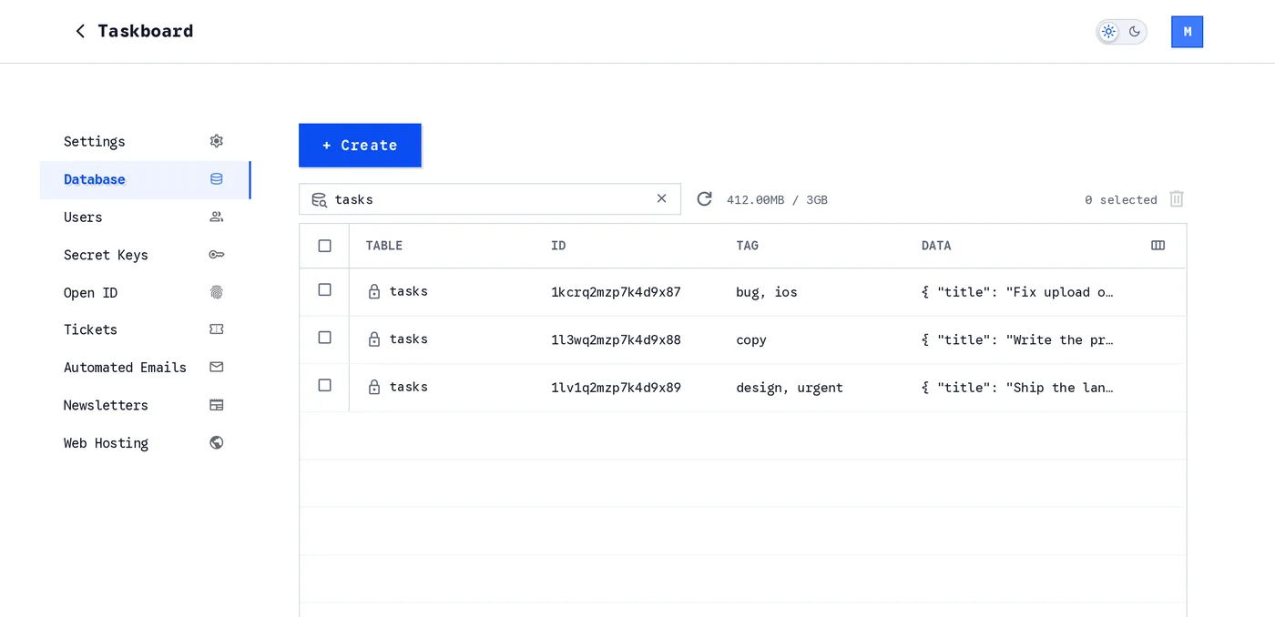
Task: Switch to dark theme moon icon
Action: [1135, 32]
